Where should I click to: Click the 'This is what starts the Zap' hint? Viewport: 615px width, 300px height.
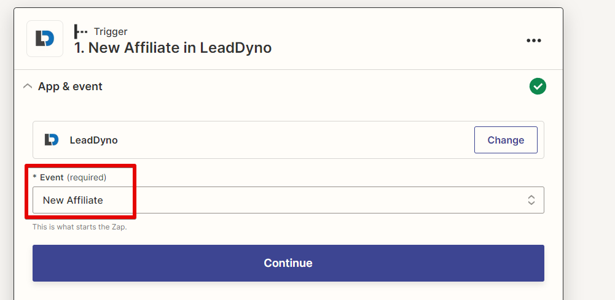(x=80, y=227)
